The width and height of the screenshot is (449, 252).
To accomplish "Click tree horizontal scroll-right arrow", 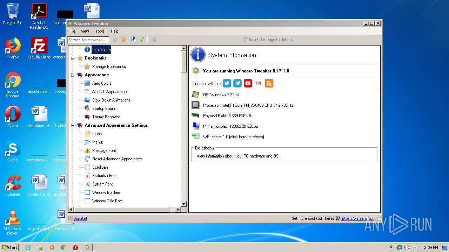I will 178,209.
